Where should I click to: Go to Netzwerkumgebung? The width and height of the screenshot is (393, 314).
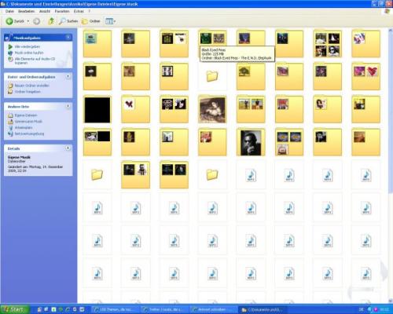29,133
